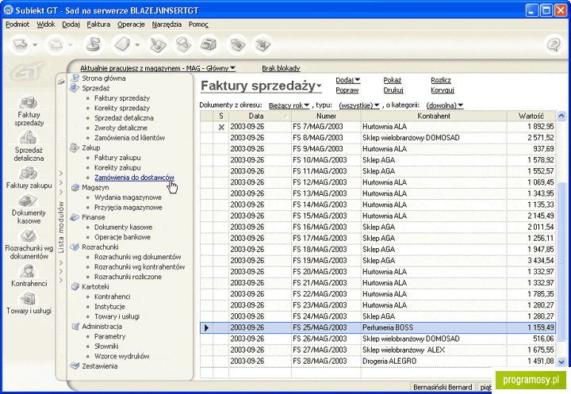Select Wzorce wydruków in module list
This screenshot has width=571, height=394.
click(x=121, y=356)
